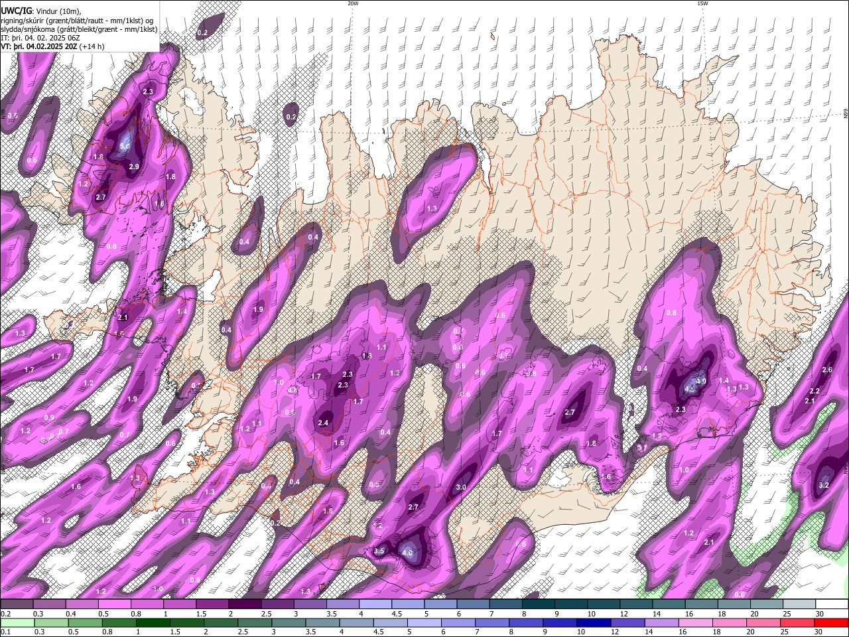
Task: Pick the navy swatch between 10 and 12, lower row
Action: click(593, 623)
